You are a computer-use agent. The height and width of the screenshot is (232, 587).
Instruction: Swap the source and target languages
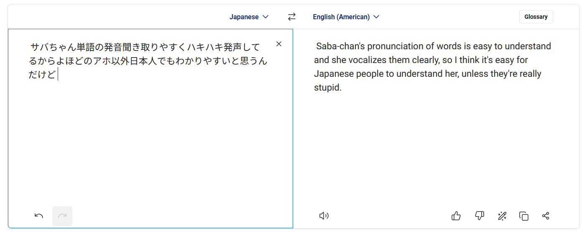291,17
